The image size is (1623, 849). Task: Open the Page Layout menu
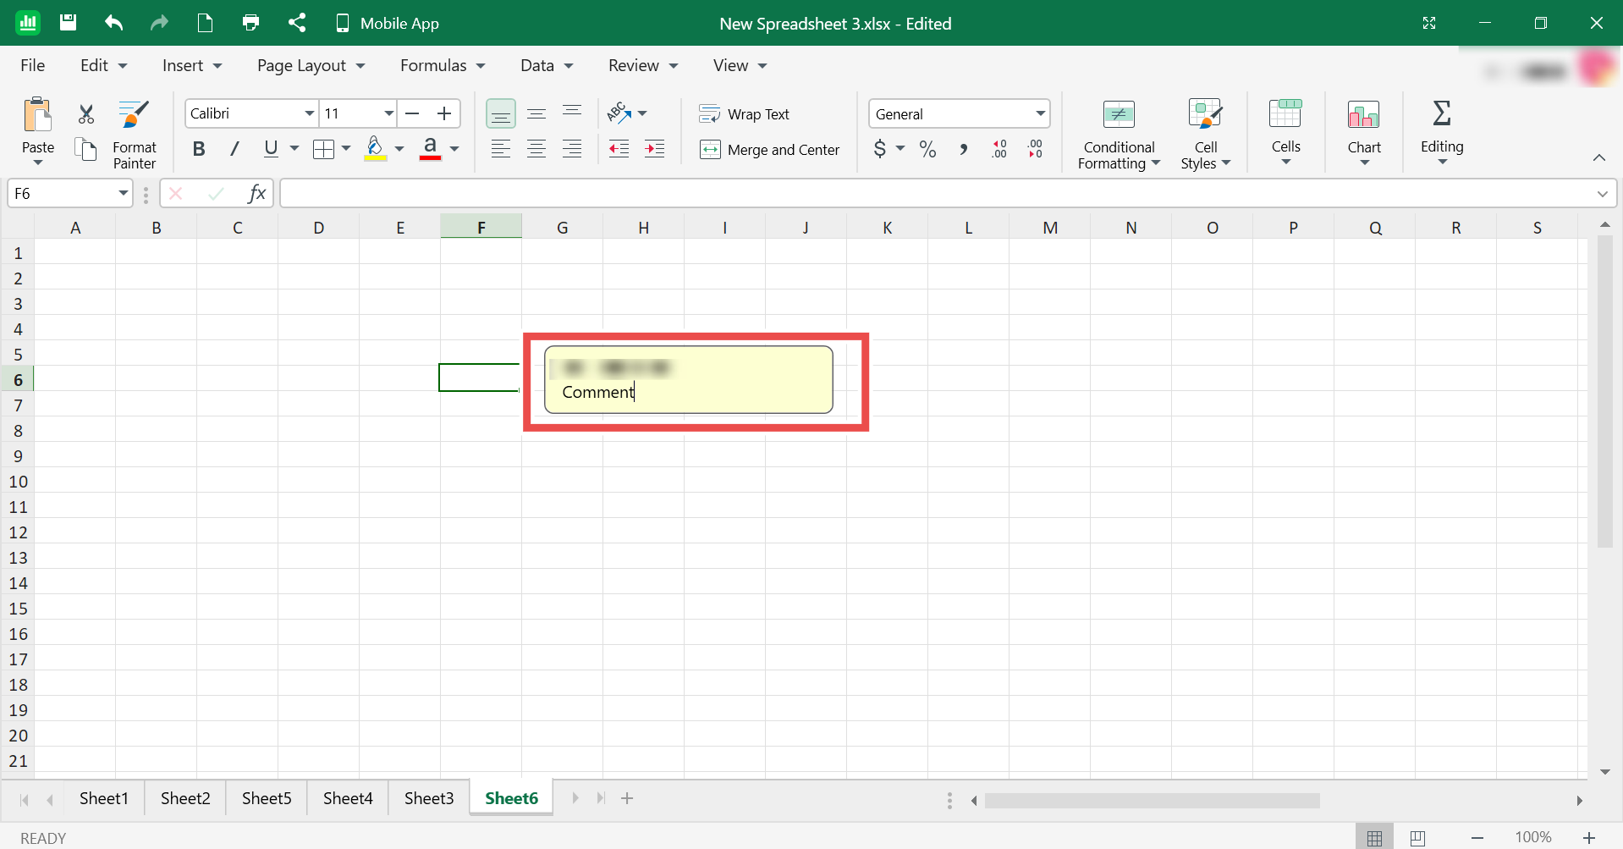[311, 65]
